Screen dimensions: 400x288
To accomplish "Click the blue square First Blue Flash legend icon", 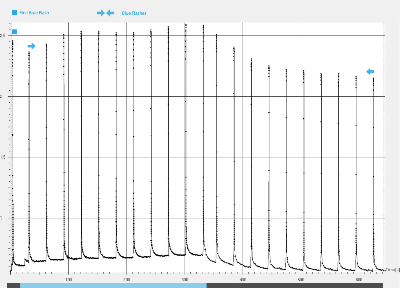I will [14, 13].
